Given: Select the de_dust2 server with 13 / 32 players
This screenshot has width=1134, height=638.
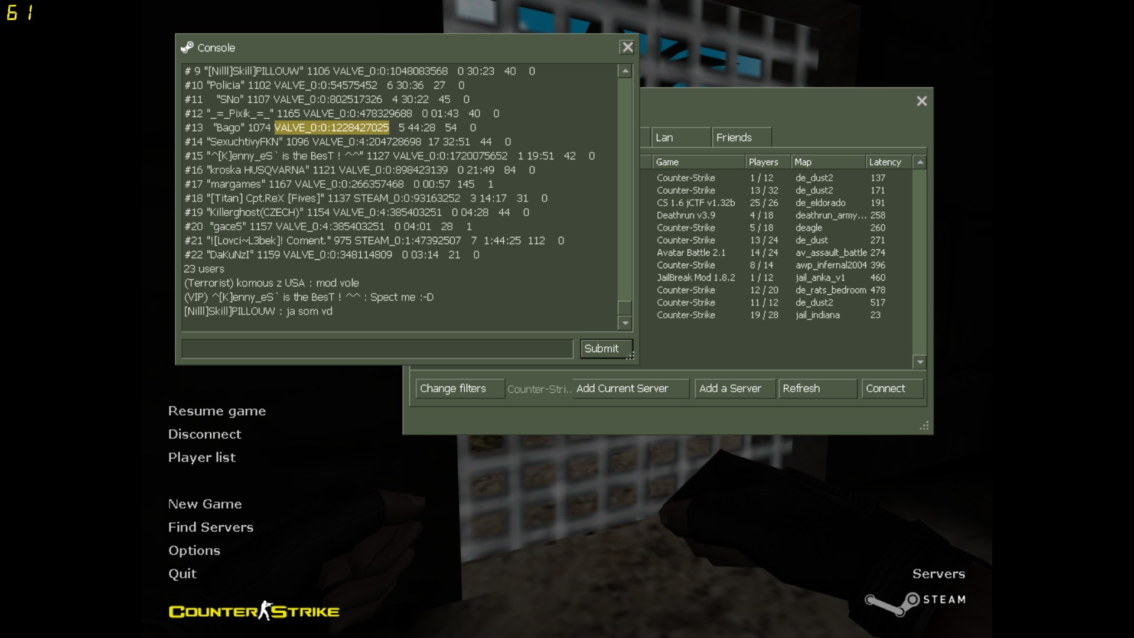Looking at the screenshot, I should (776, 190).
